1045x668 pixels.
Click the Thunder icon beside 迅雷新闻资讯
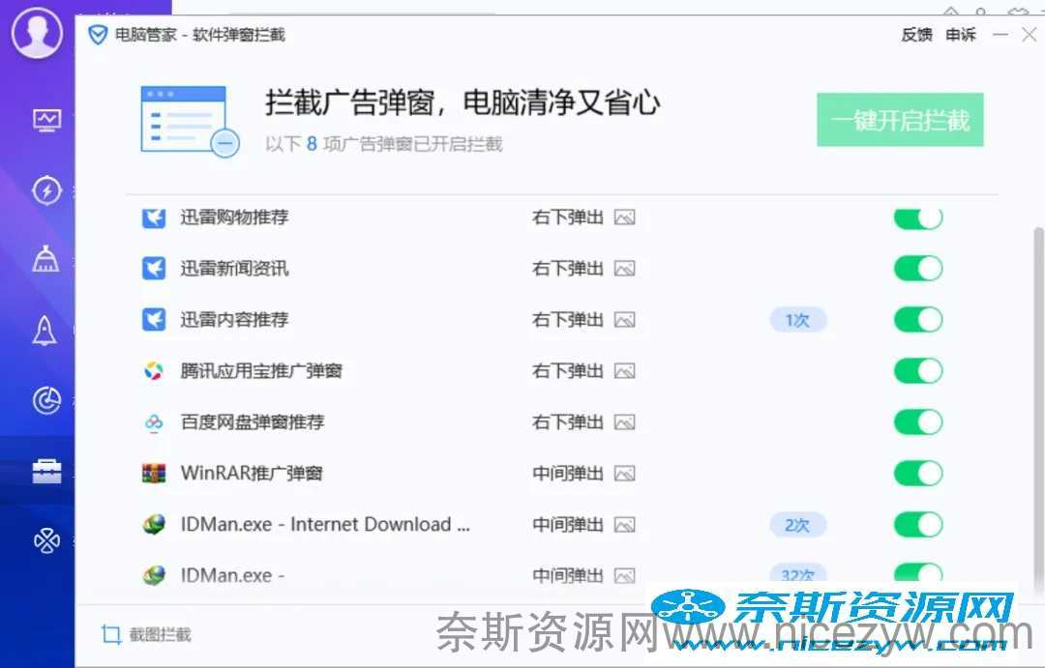pos(154,269)
